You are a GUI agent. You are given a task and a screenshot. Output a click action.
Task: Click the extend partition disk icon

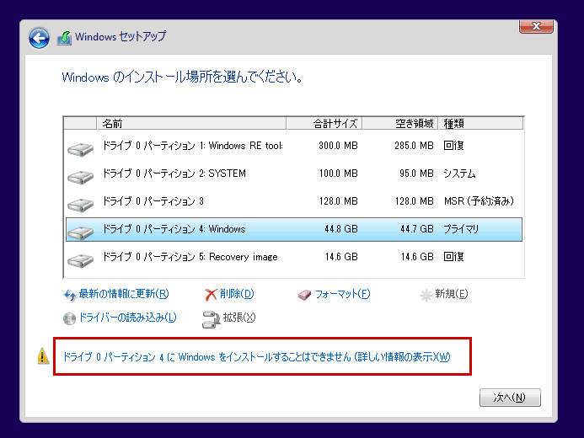[x=211, y=319]
